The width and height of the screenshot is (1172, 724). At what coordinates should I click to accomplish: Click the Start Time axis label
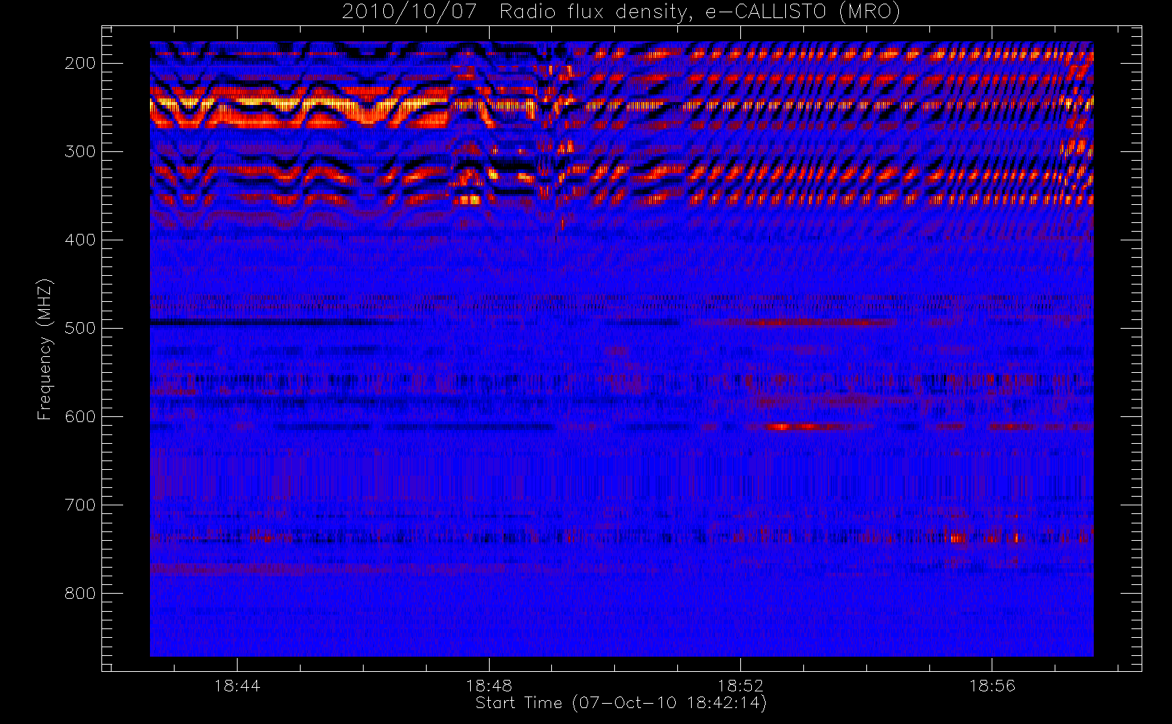click(x=621, y=703)
